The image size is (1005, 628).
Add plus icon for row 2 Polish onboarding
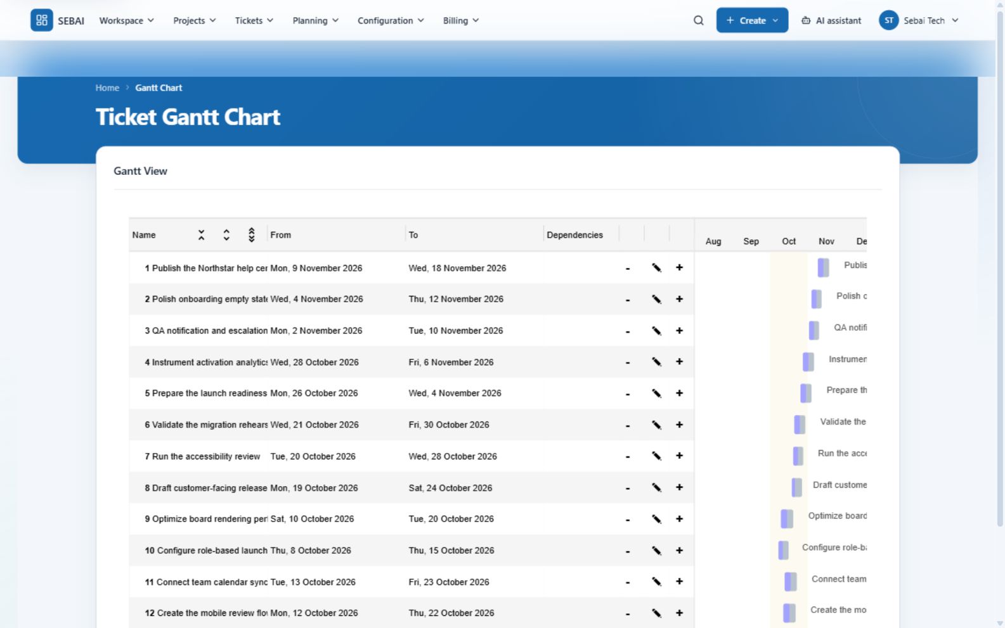680,299
